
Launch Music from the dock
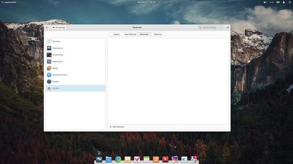[x=156, y=159]
